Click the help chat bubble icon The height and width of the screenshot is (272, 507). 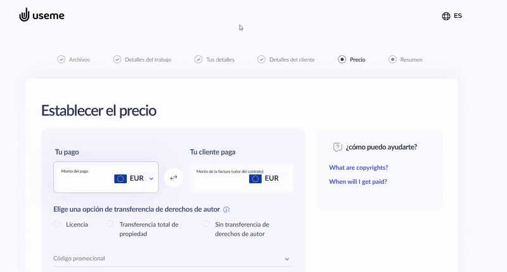(338, 147)
